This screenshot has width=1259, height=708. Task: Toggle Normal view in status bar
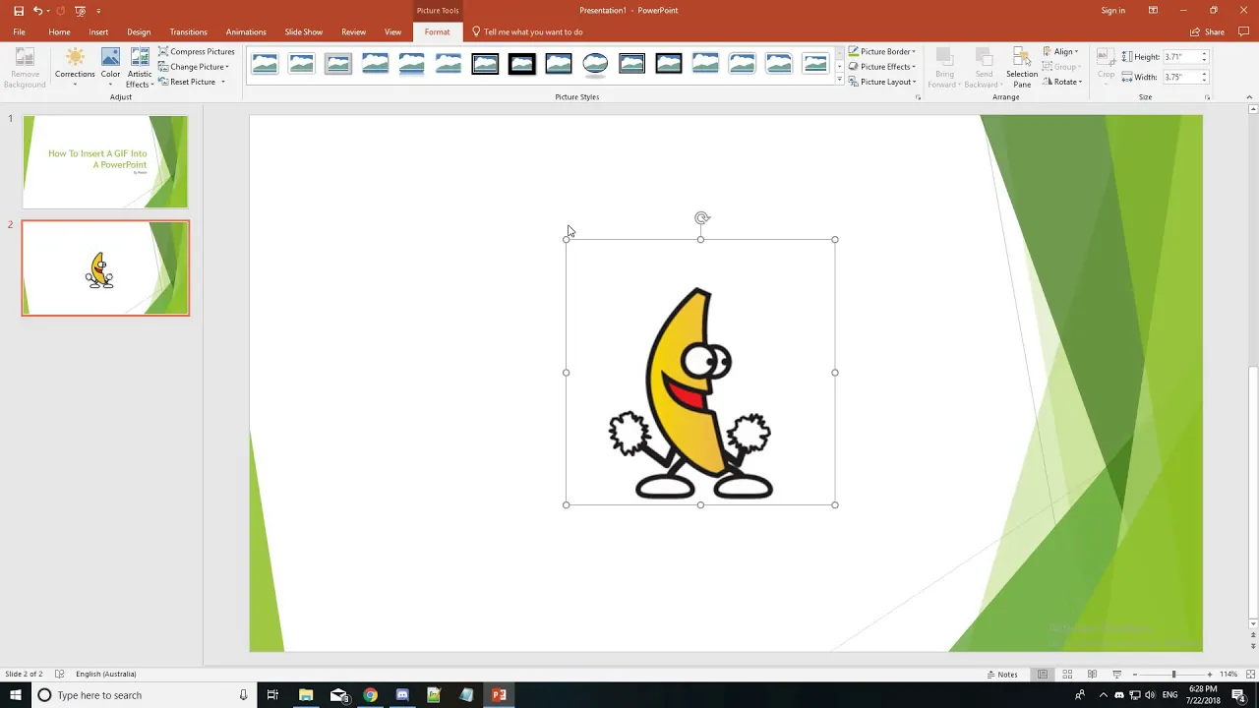point(1043,675)
